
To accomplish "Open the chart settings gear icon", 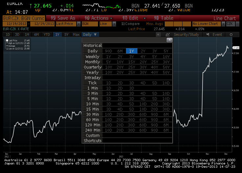I will (x=231, y=34).
